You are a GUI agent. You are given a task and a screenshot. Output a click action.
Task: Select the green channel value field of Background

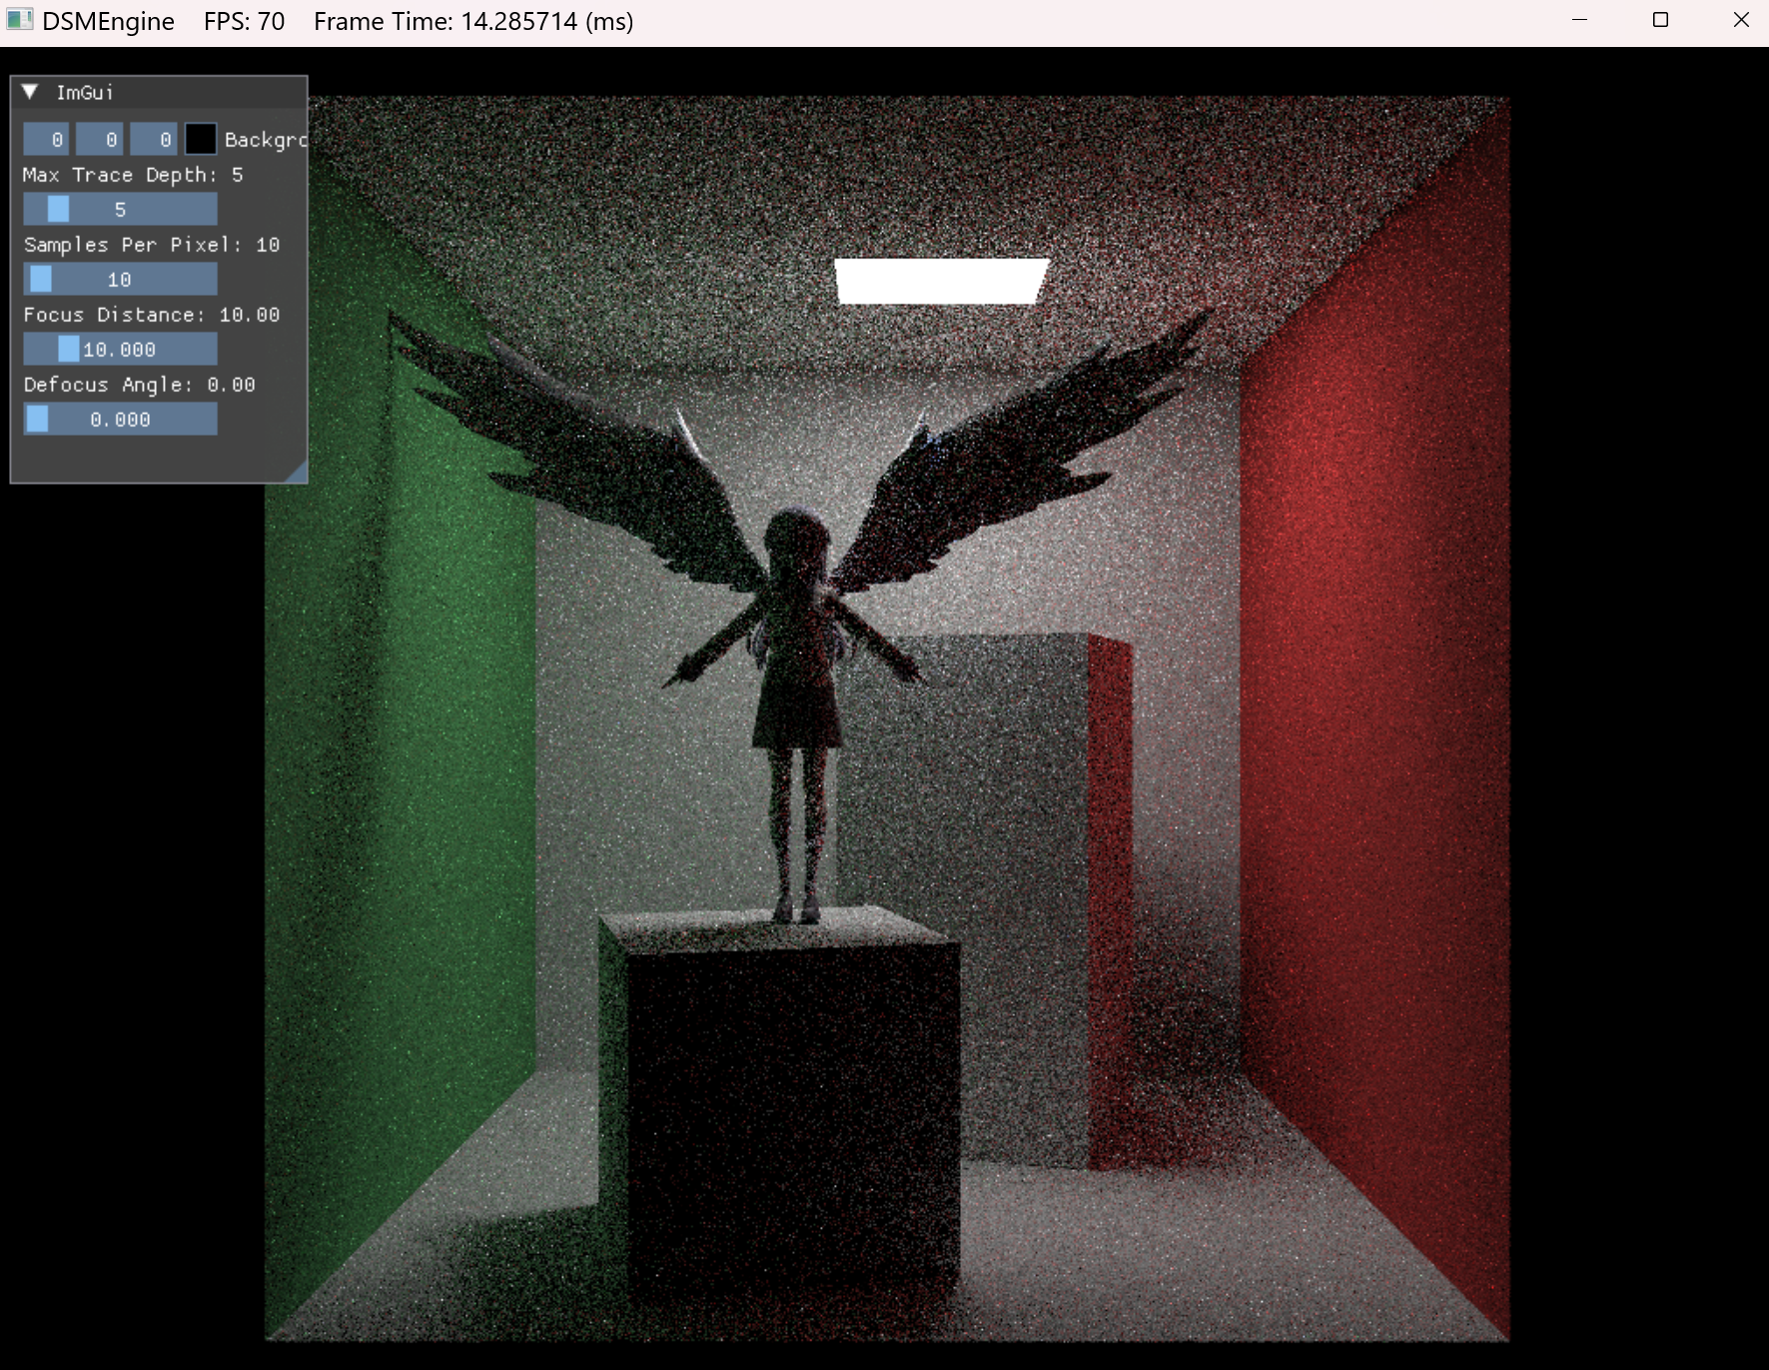coord(100,140)
